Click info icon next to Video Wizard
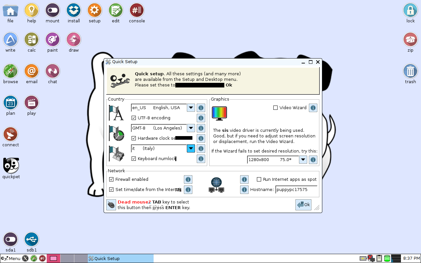This screenshot has height=263, width=421. click(x=313, y=108)
